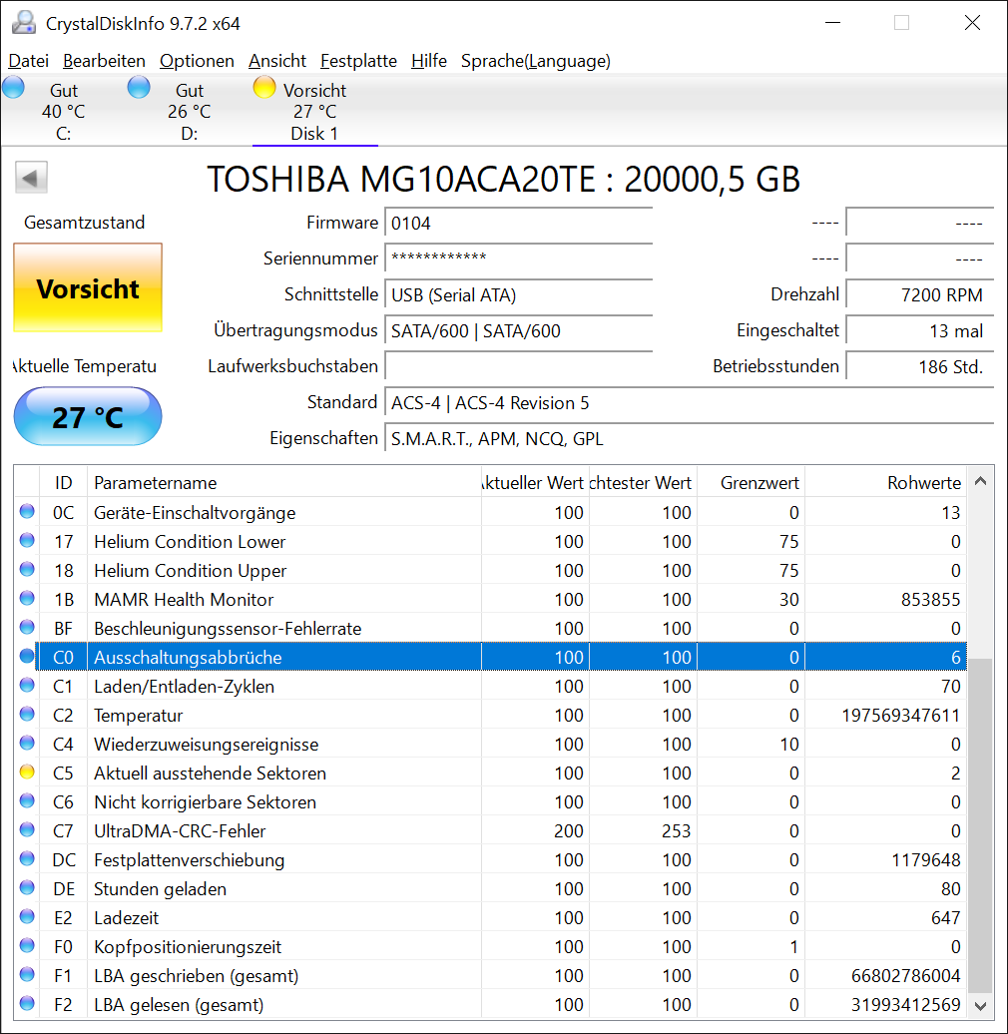Click the status orb of Laden/Entladen-Zyklen

[x=27, y=685]
